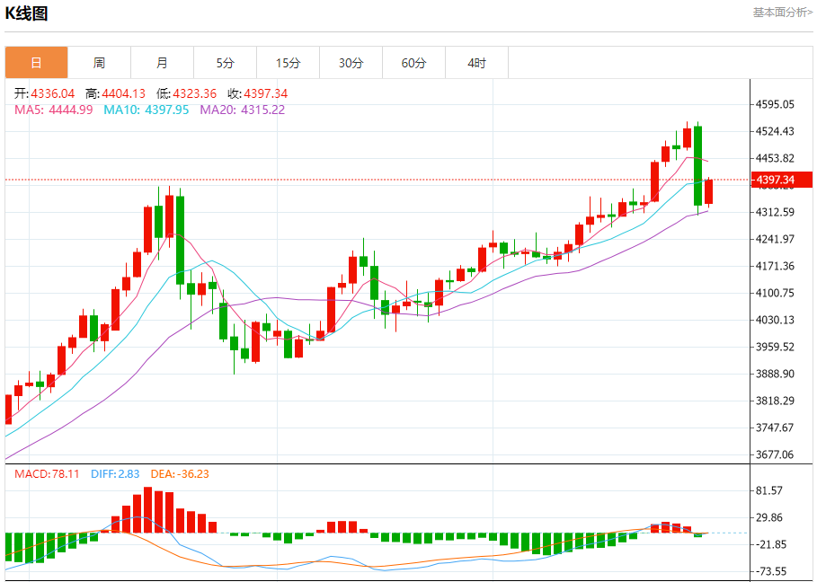Viewport: 817px width, 582px height.
Task: Click the 4595.05 top price axis label
Action: (x=775, y=104)
